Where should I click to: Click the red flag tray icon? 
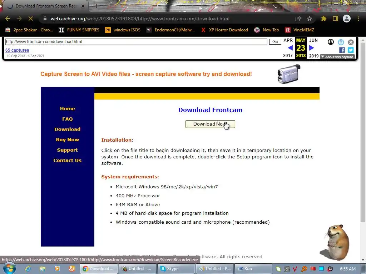point(313,269)
